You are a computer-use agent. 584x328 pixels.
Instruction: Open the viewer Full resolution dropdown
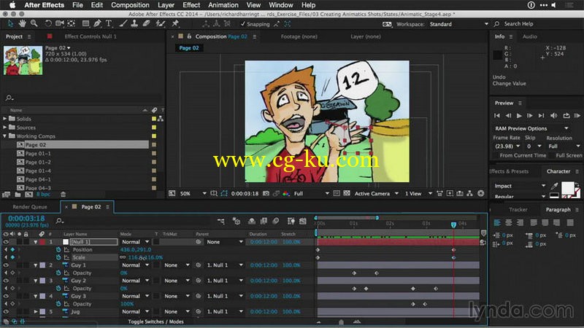coord(312,193)
